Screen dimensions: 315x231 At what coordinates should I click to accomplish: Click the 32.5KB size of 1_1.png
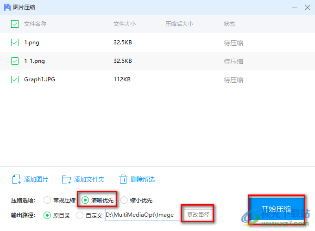click(123, 61)
